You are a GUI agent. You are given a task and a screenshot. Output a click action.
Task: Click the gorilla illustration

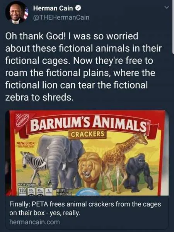point(139,172)
